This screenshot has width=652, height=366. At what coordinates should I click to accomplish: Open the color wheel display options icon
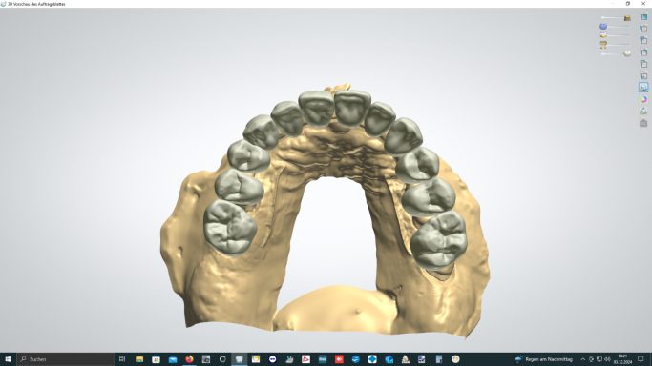(643, 99)
